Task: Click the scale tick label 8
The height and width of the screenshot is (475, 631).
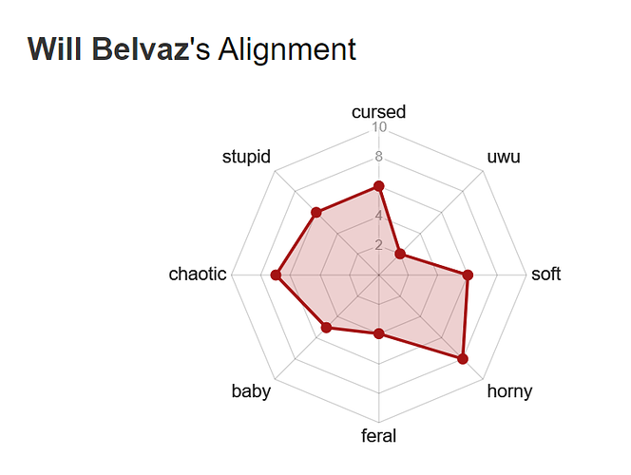Action: click(379, 158)
